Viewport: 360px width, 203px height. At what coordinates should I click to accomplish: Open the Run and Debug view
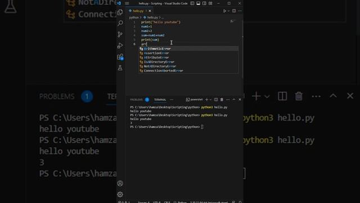[120, 45]
